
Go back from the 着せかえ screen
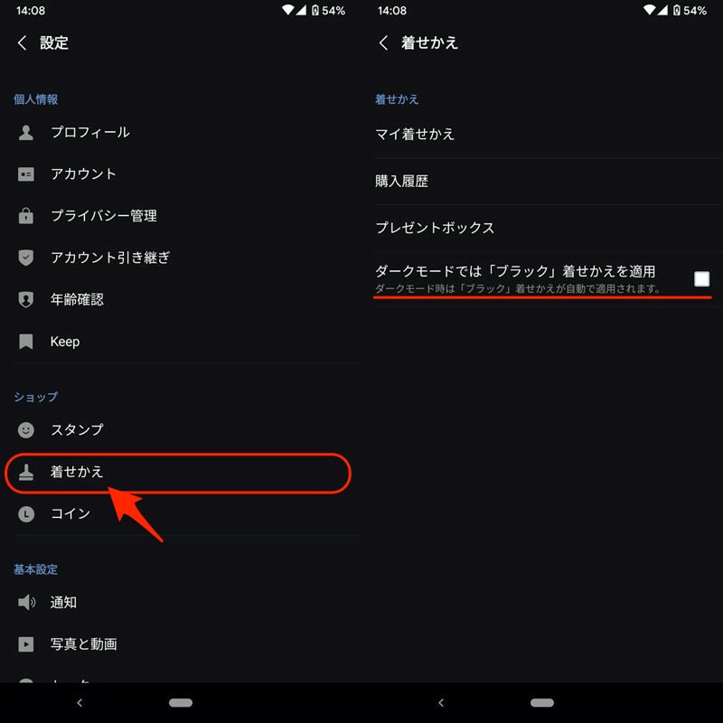pos(383,42)
